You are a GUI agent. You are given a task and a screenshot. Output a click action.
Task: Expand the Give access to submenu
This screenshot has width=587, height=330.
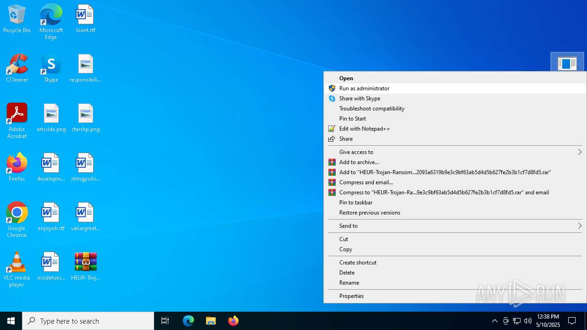455,152
